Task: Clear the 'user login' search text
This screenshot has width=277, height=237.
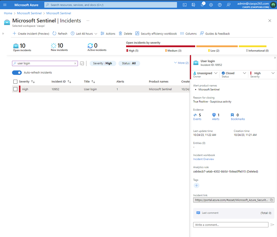Action: [x=75, y=63]
